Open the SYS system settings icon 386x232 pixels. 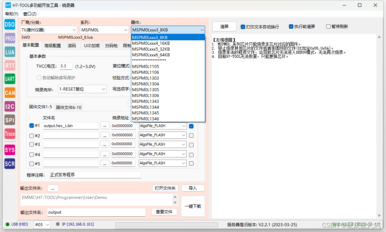(10, 150)
